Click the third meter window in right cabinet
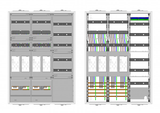The height and width of the screenshot is (113, 160). click(113, 64)
